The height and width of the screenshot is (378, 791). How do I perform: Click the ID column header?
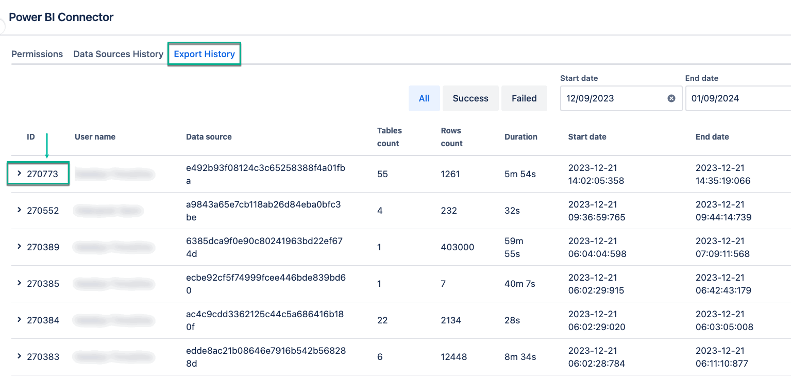[x=31, y=137]
